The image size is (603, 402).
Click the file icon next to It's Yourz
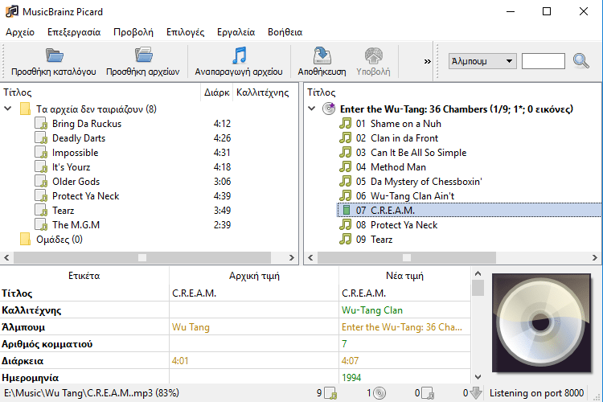[x=41, y=167]
